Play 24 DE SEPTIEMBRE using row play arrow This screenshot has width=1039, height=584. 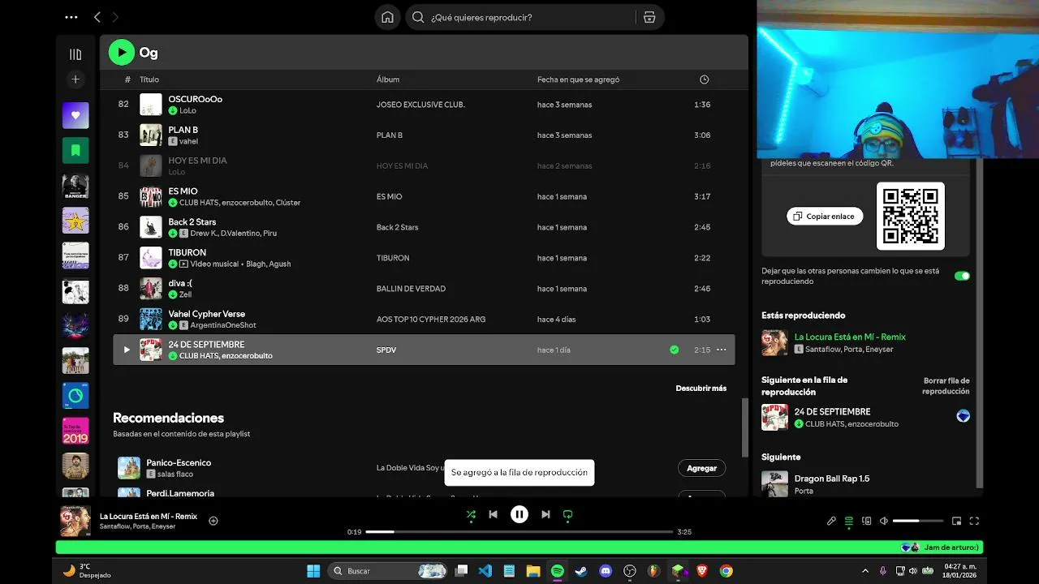(x=127, y=350)
